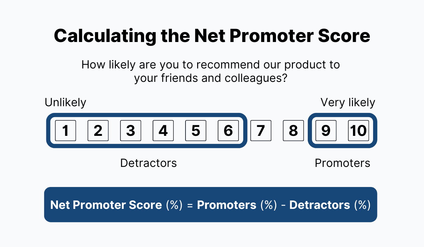424x247 pixels.
Task: Choose the score 3 box
Action: pos(130,131)
